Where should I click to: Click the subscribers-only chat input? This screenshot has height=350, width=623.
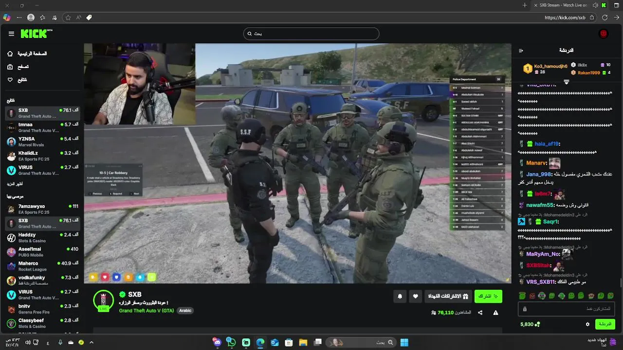567,309
